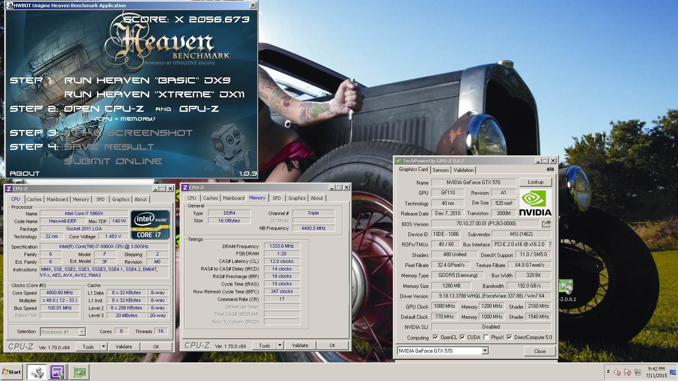Viewport: 678px width, 381px height.
Task: Click the BIOS Version field in GPU-Z
Action: pyautogui.click(x=486, y=224)
